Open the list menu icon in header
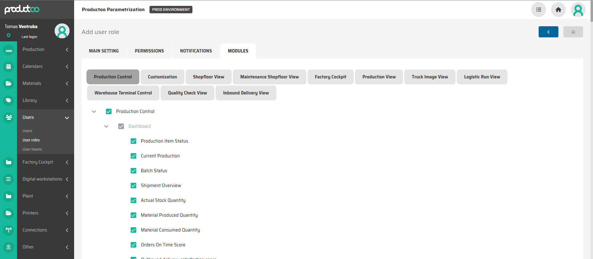Image resolution: width=593 pixels, height=259 pixels. [538, 10]
